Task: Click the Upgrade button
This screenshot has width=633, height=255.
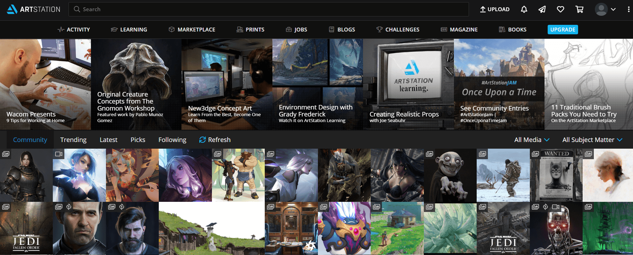Action: click(563, 30)
